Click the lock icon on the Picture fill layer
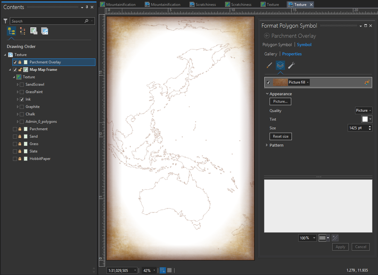This screenshot has height=275, width=378. click(367, 82)
